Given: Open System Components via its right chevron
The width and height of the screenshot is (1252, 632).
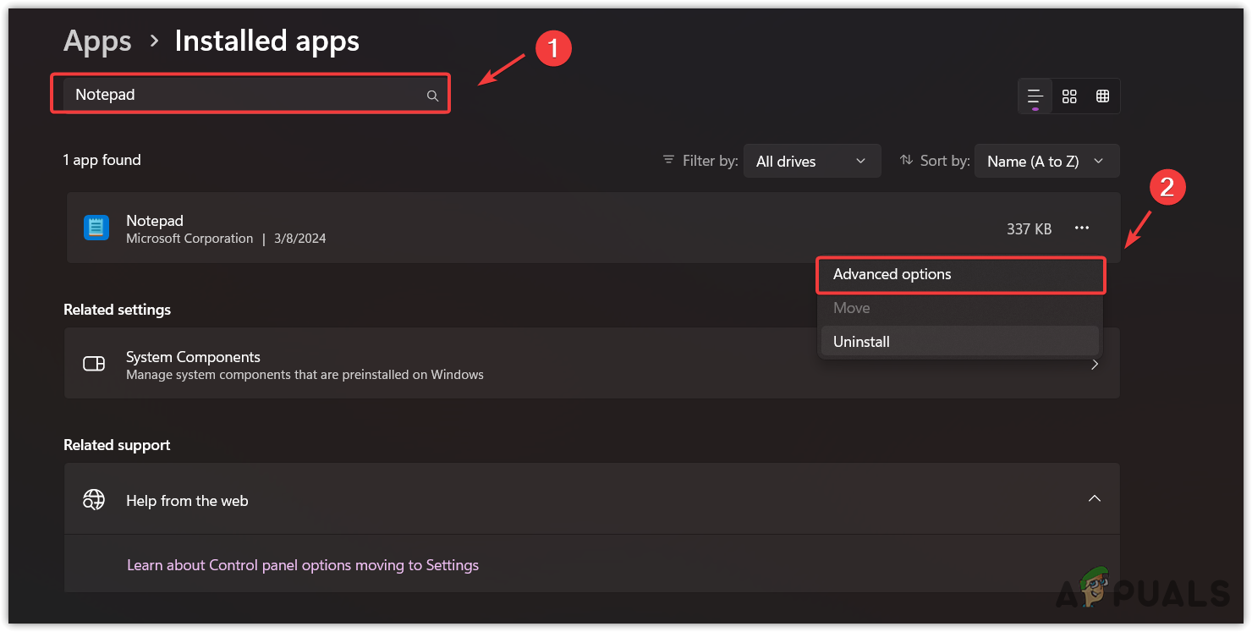Looking at the screenshot, I should (x=1095, y=365).
